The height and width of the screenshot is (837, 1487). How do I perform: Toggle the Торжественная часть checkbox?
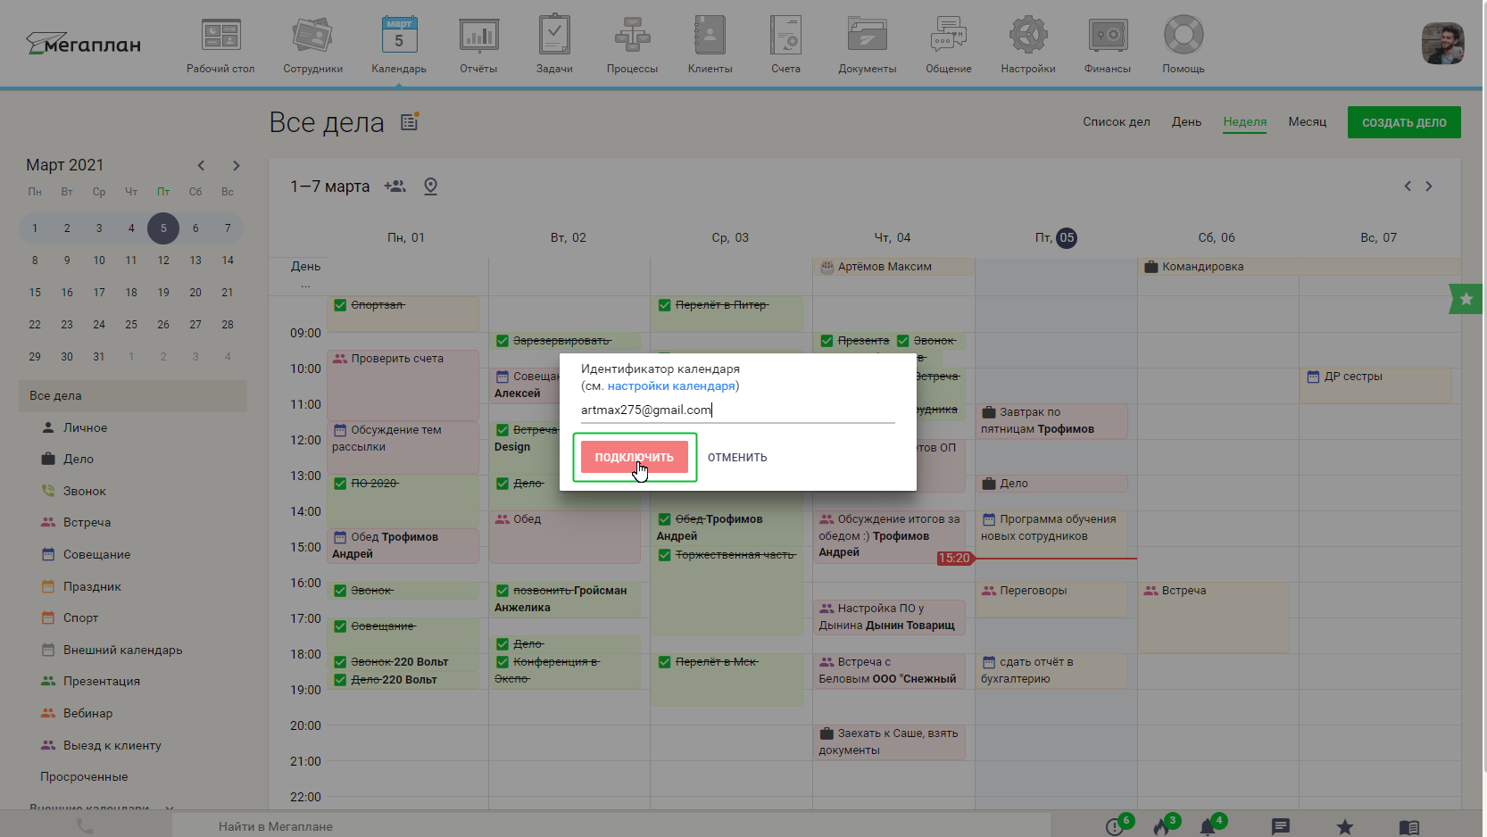664,555
